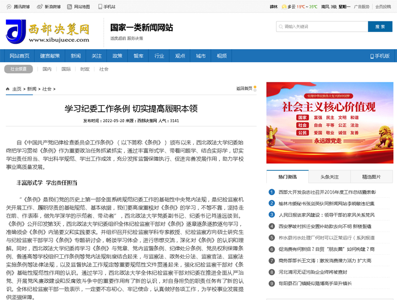Click the number 1 ranked news badge
The width and height of the screenshot is (397, 300).
click(271, 192)
